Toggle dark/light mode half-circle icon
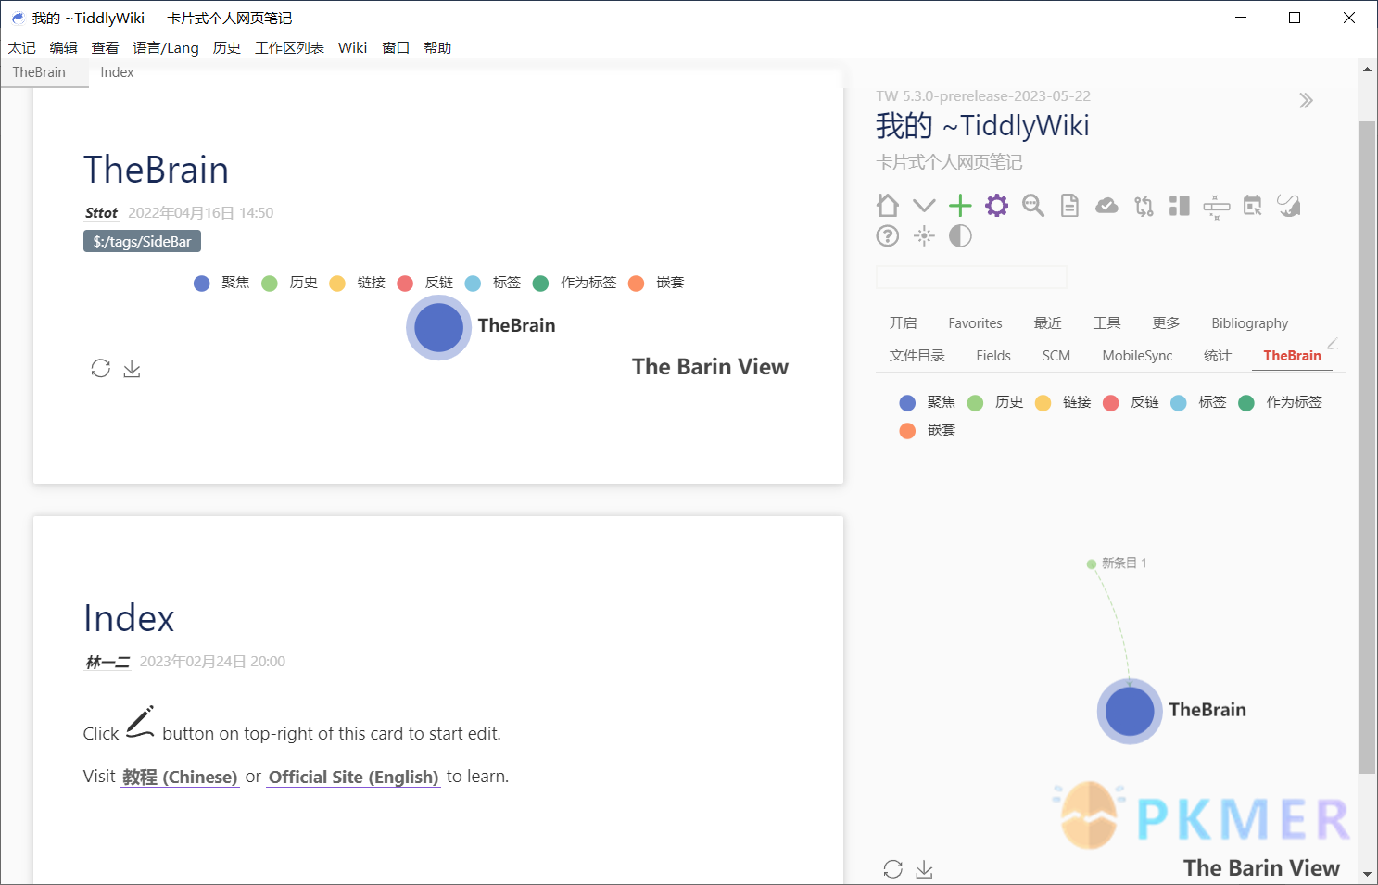Viewport: 1378px width, 885px height. point(960,235)
